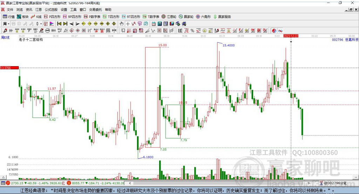Open the 江恩 menu
Screen dimensions: 359x194
[39, 9]
